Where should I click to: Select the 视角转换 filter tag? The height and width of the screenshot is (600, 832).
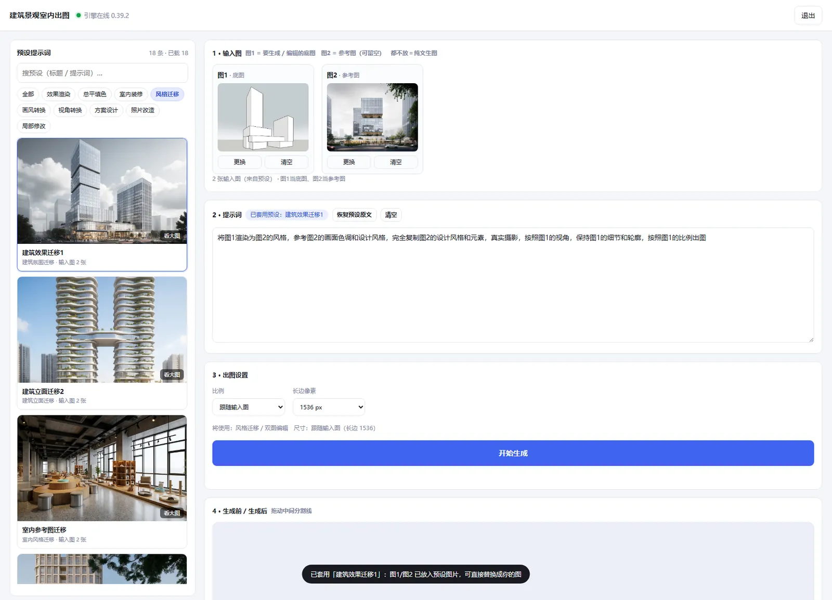[x=70, y=110]
